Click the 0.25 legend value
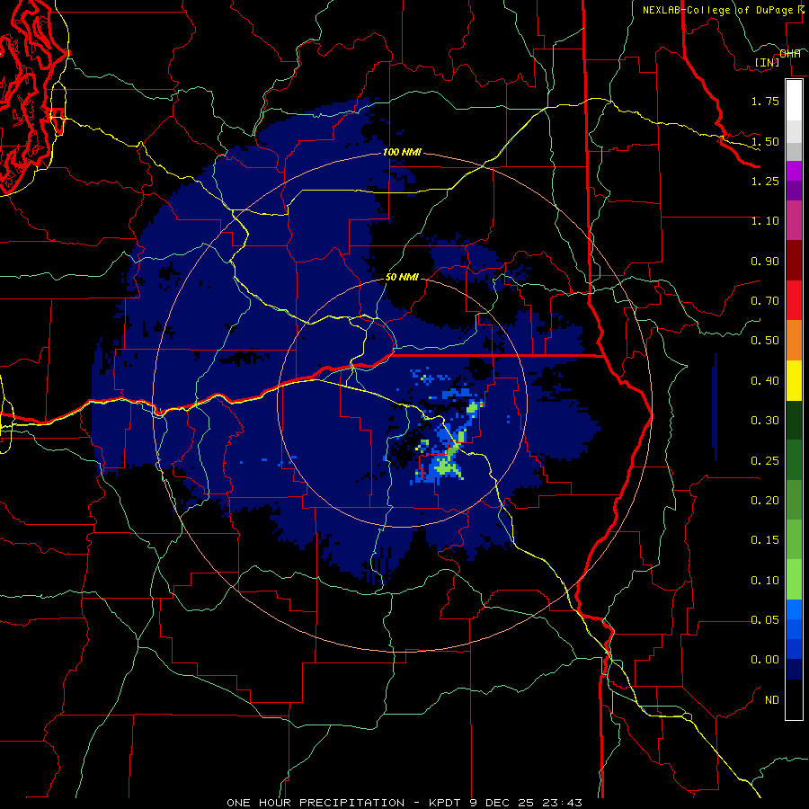The image size is (809, 809). point(765,461)
